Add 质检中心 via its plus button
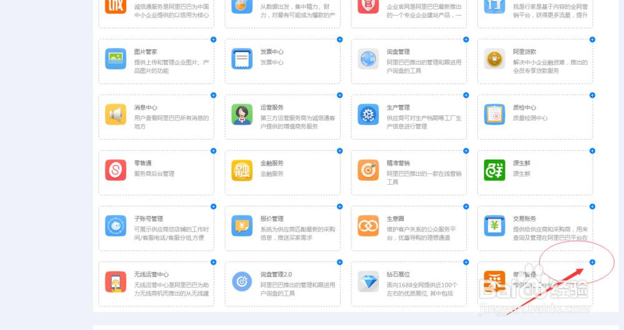Viewport: 624px width, 330px height. [593, 95]
